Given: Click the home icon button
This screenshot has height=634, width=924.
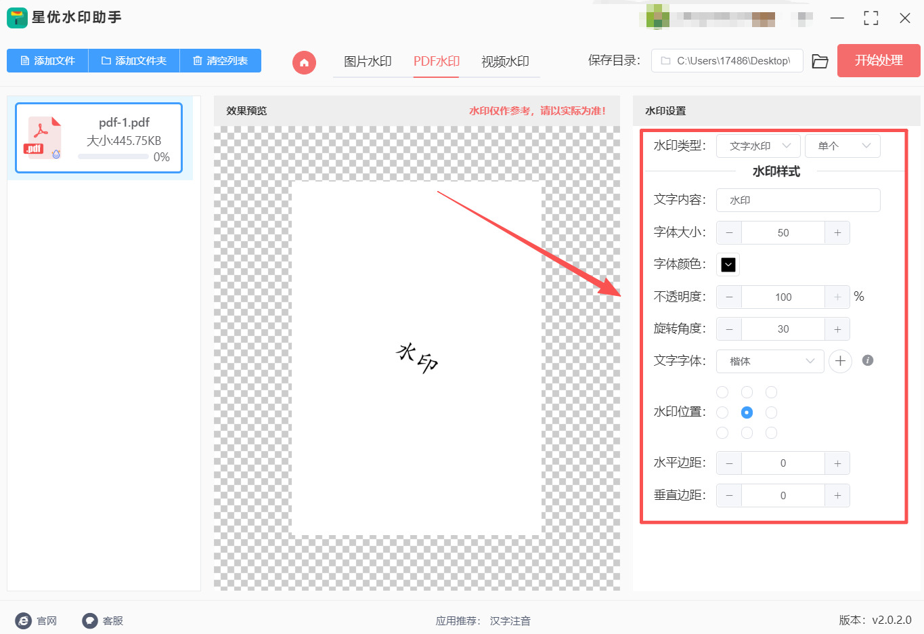Looking at the screenshot, I should tap(304, 62).
